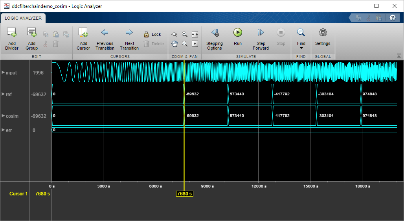Open Stepping Options
The image size is (404, 221).
click(215, 39)
